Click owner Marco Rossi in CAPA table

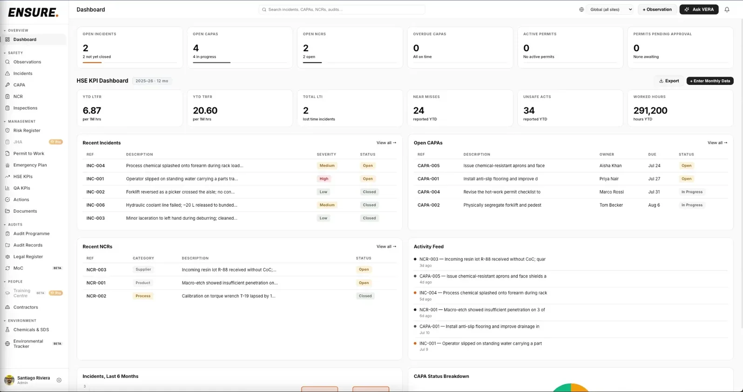[x=612, y=192]
